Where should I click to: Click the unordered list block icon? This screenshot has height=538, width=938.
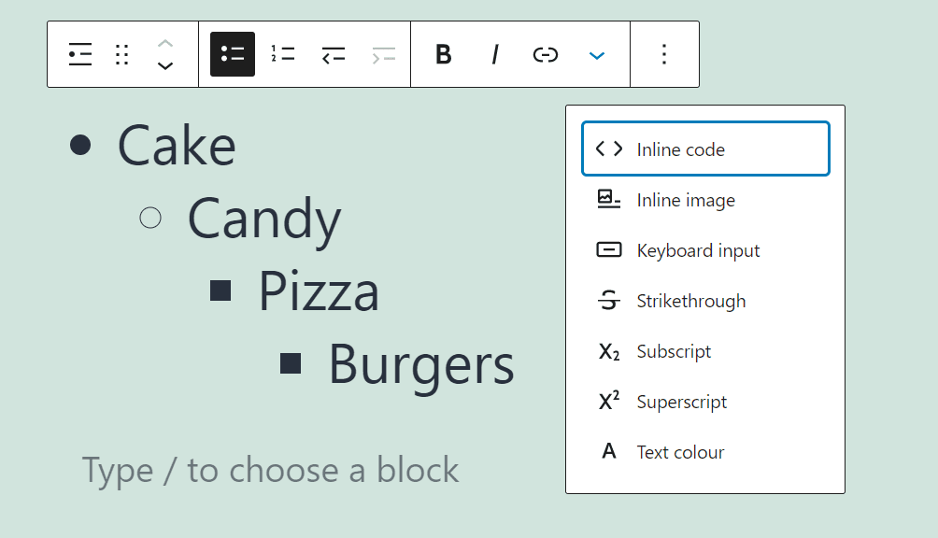(x=79, y=54)
